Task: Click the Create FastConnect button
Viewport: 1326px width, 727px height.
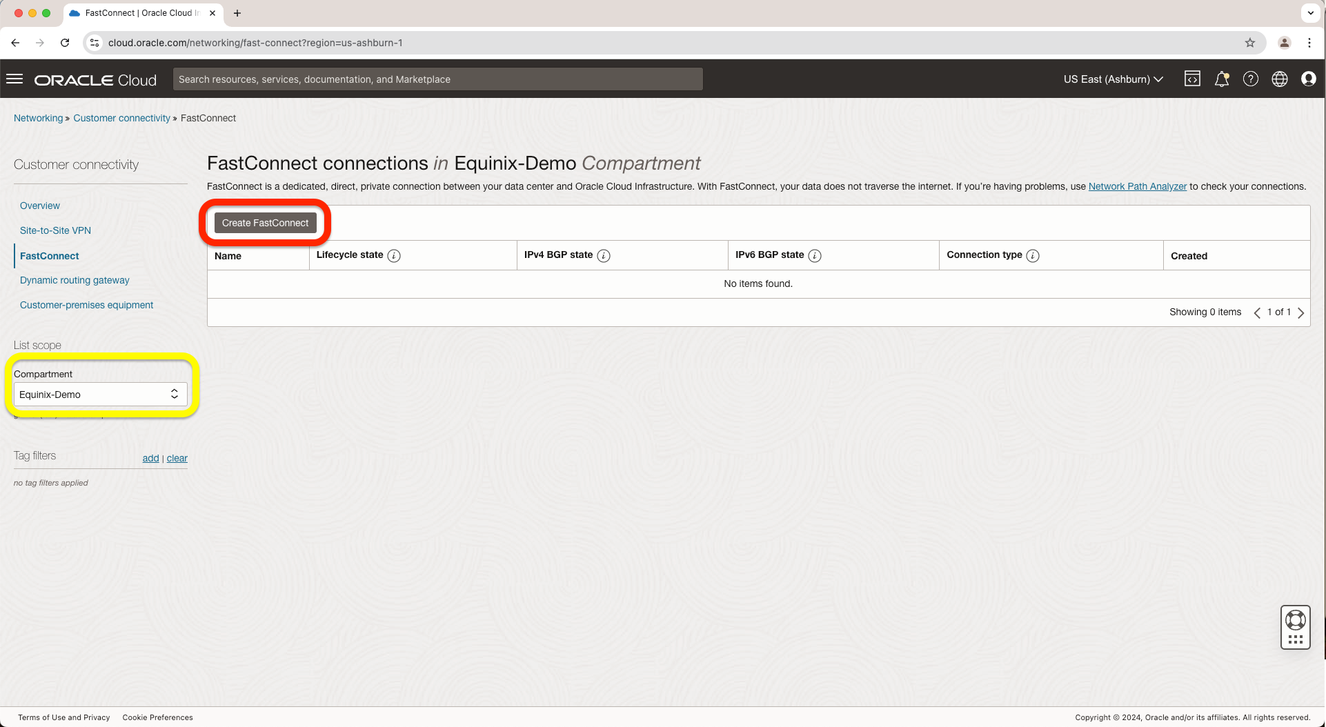Action: (x=265, y=223)
